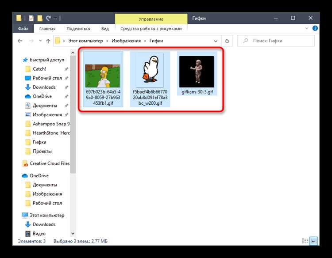Expand the chevron after Изображения breadcrumb
Screen dimensions: 332x258
pyautogui.click(x=145, y=41)
